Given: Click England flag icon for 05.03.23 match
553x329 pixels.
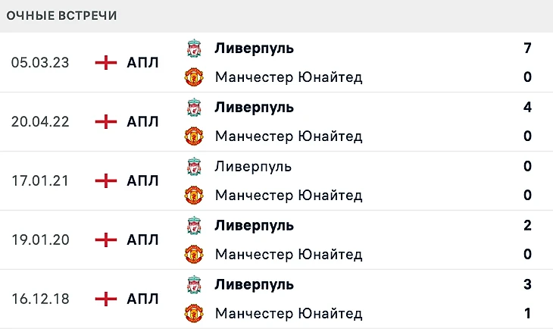Looking at the screenshot, I should (106, 63).
